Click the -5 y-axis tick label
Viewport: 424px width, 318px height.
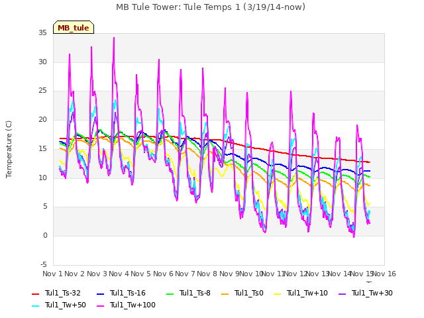point(44,264)
